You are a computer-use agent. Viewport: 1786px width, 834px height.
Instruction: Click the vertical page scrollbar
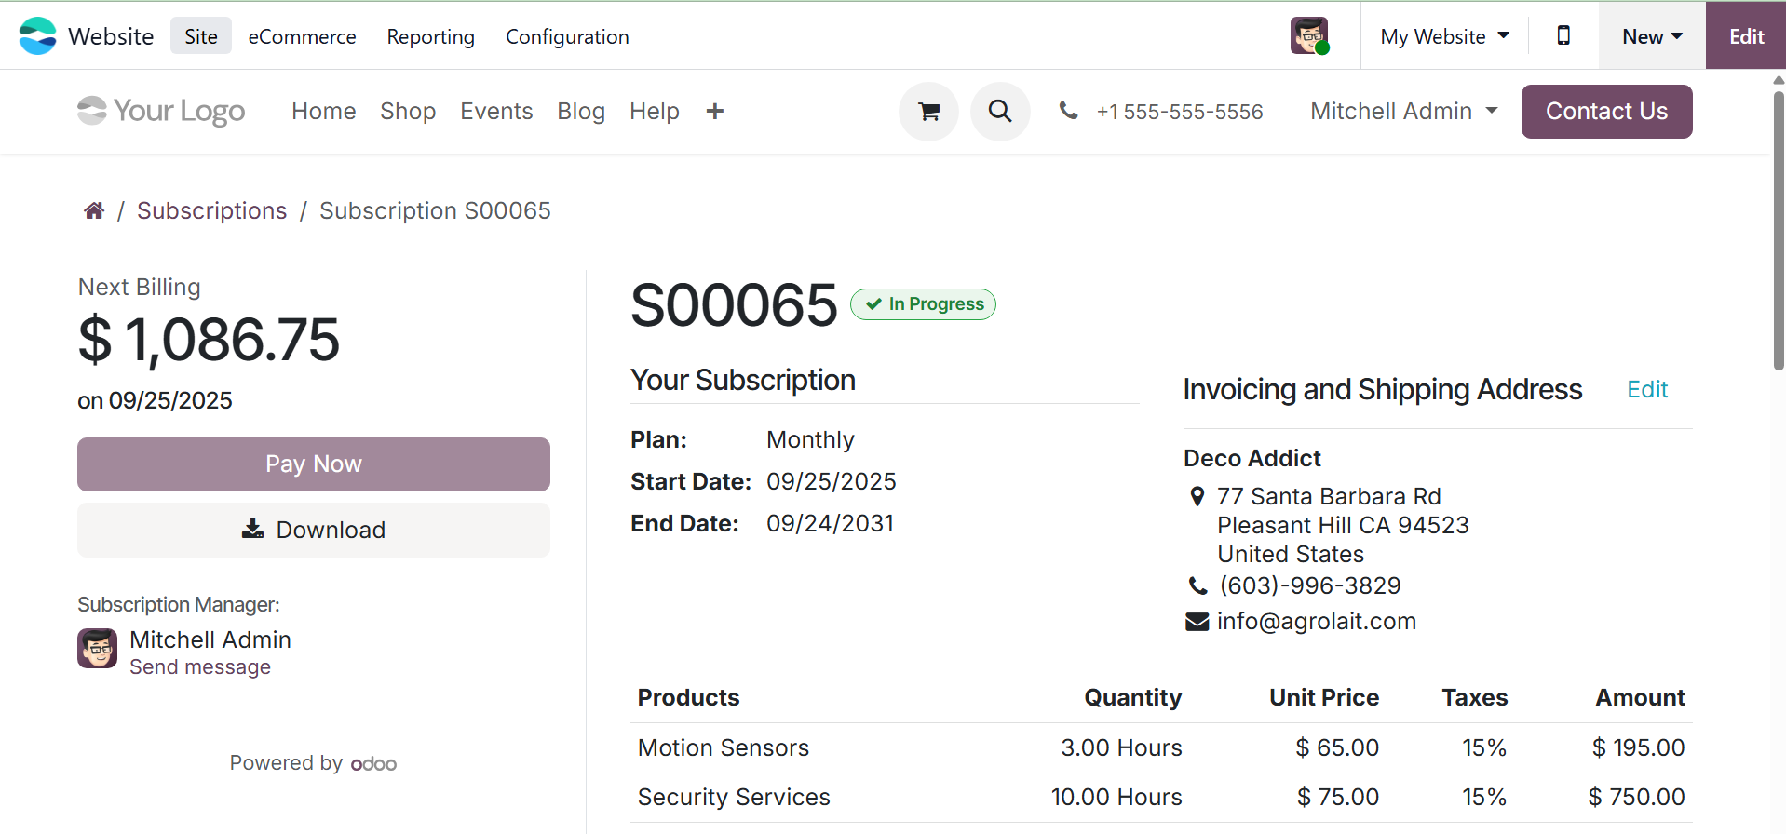click(1779, 233)
